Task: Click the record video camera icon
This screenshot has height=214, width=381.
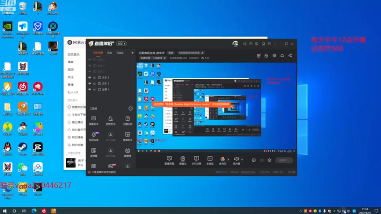Action: (x=254, y=160)
